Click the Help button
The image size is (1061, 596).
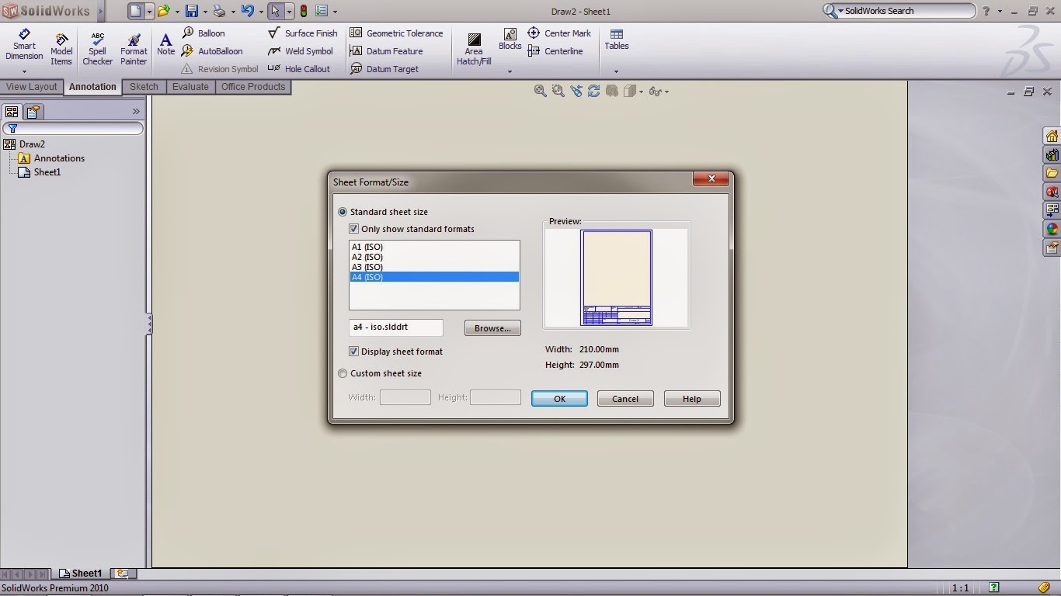coord(692,399)
